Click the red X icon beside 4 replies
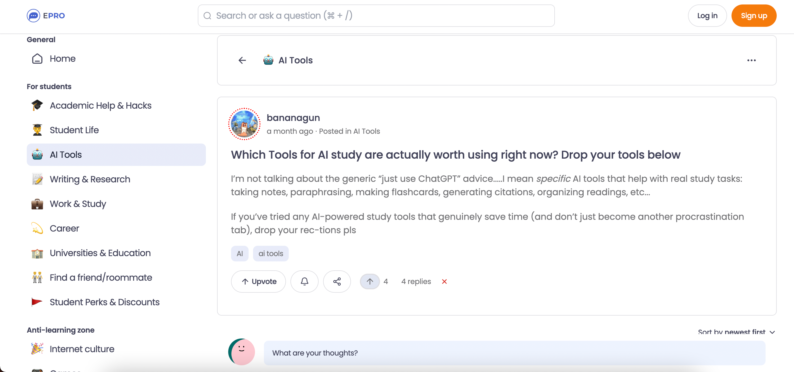The height and width of the screenshot is (372, 794). [444, 281]
